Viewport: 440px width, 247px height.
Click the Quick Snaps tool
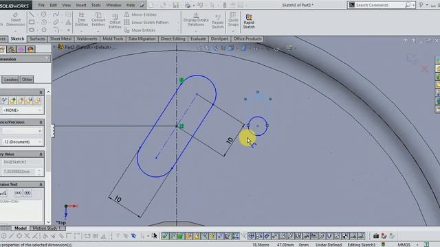pyautogui.click(x=233, y=19)
